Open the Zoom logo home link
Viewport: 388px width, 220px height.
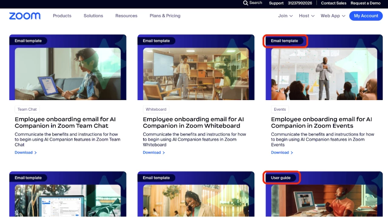25,16
